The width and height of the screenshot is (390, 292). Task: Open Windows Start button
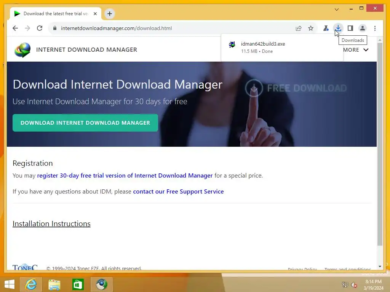point(10,284)
